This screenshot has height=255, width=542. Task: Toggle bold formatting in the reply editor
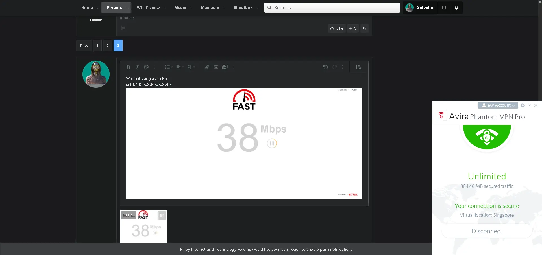click(x=128, y=67)
